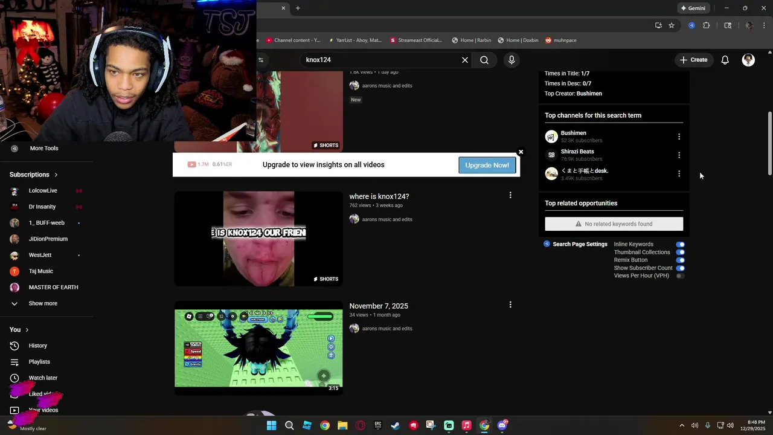773x435 pixels.
Task: Open the muhnpace bookmark
Action: (x=561, y=40)
